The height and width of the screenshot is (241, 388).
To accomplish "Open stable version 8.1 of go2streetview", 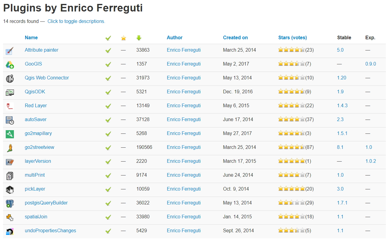I will (x=340, y=147).
